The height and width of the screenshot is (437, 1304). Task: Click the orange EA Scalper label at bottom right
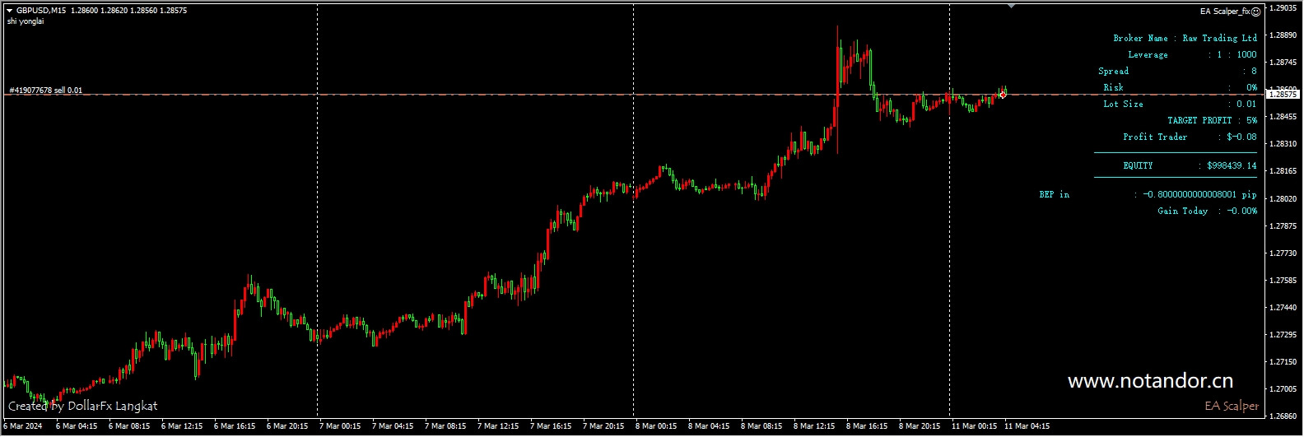[1232, 406]
